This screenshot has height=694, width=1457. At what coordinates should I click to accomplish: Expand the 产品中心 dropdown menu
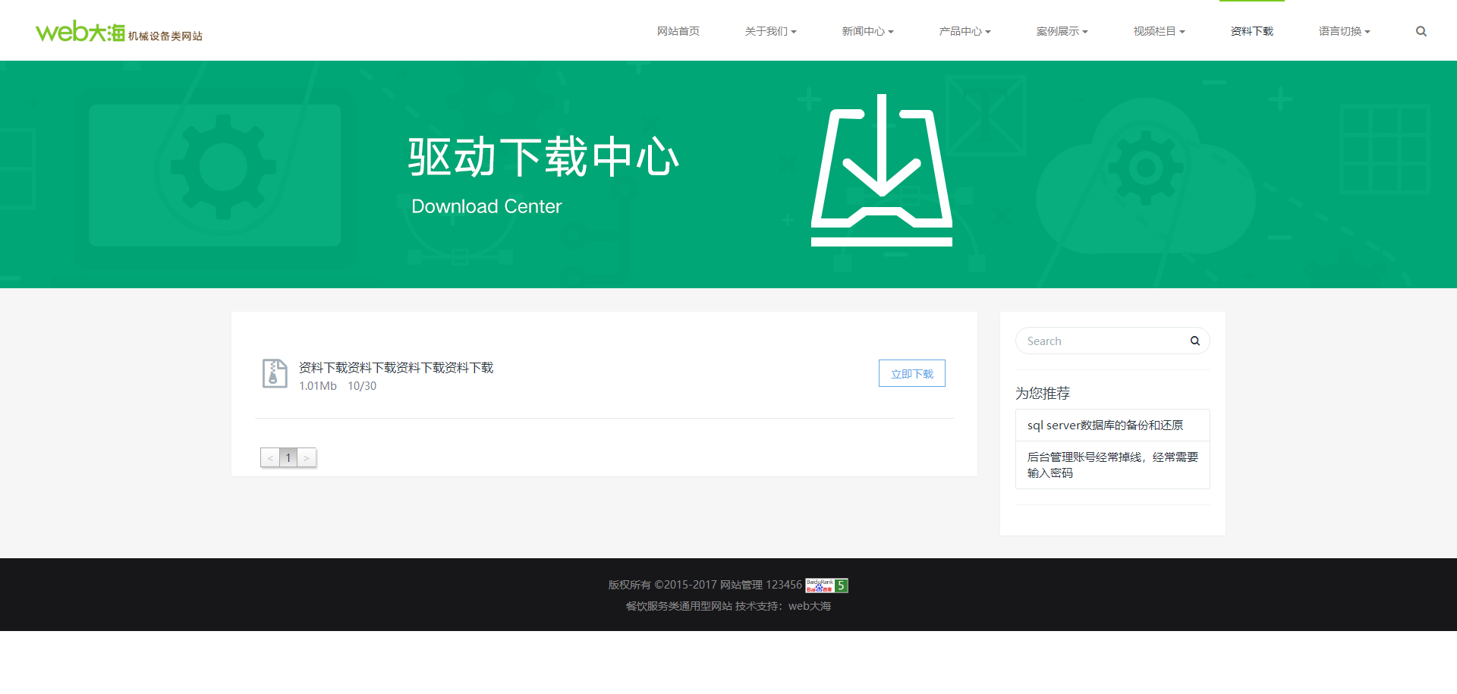[965, 31]
